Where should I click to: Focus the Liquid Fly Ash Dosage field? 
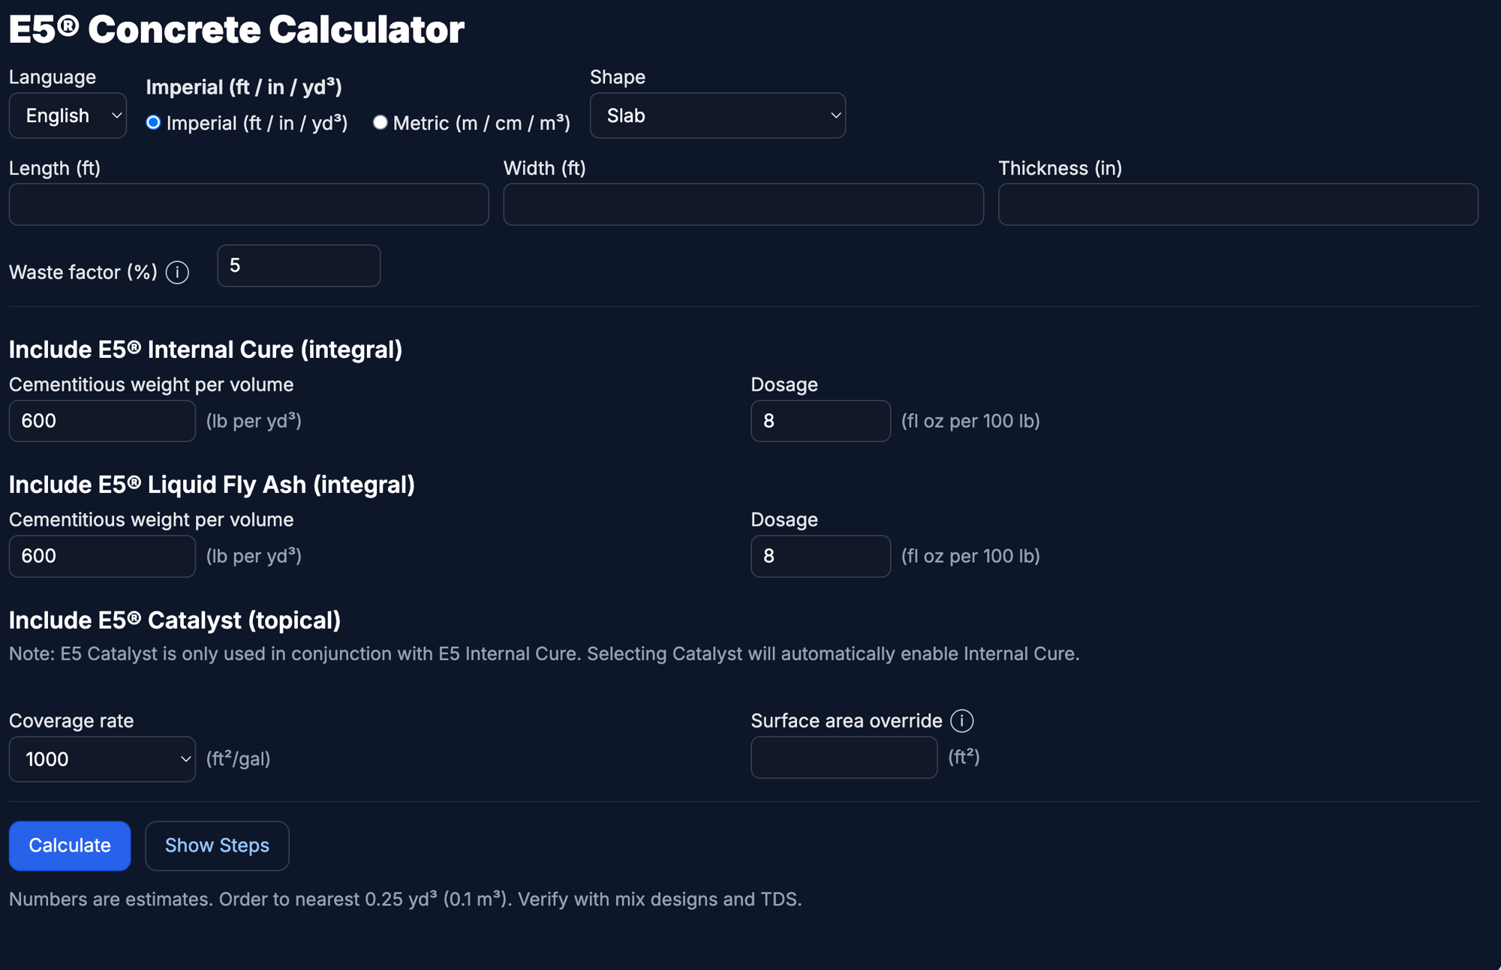pos(820,556)
